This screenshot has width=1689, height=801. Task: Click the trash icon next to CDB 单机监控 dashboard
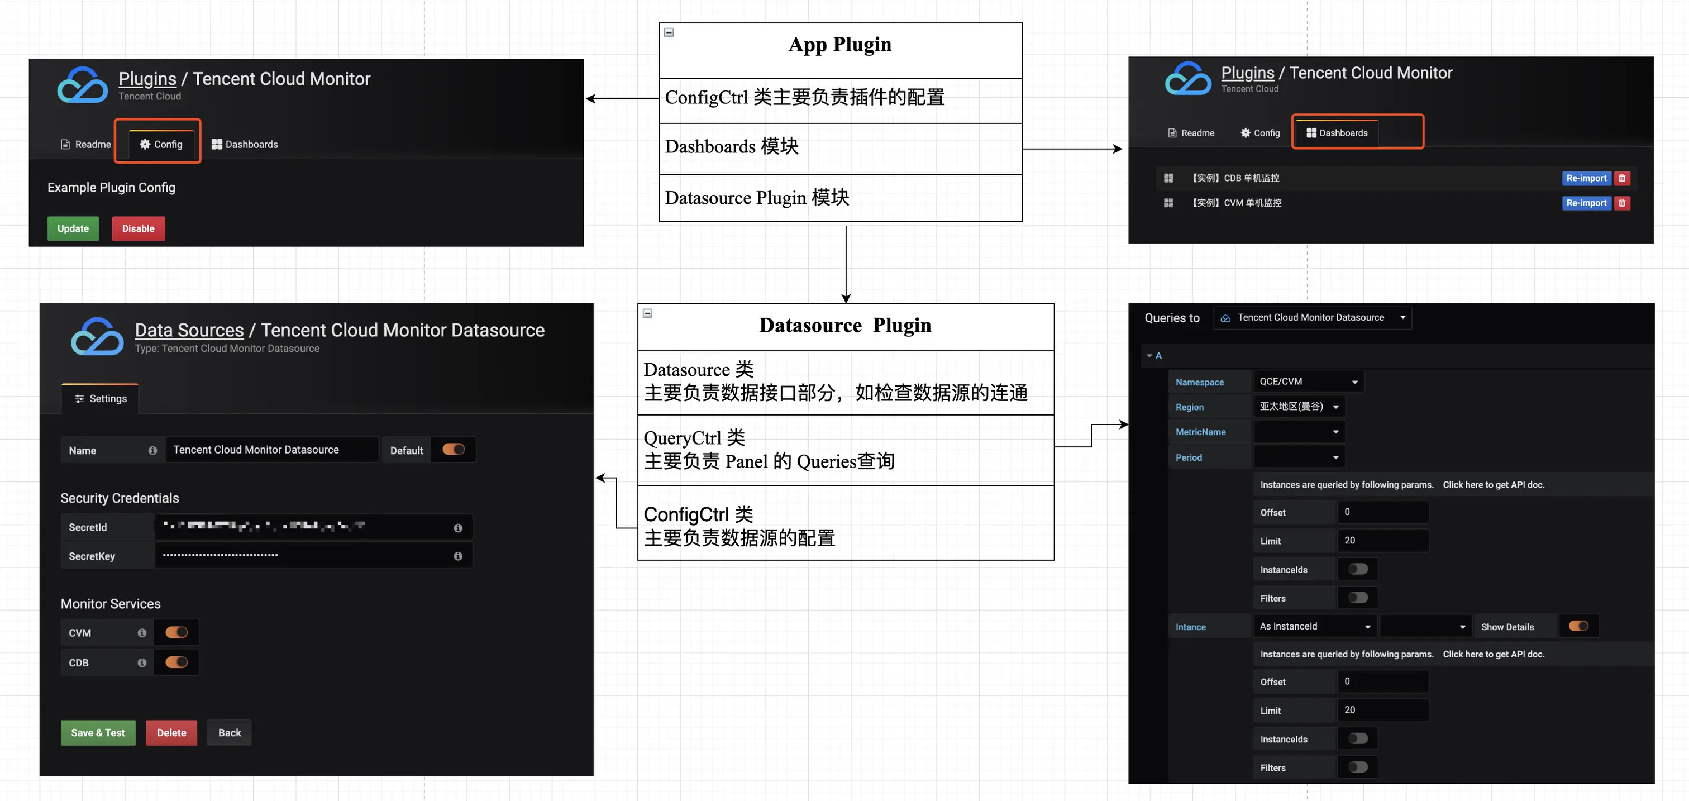click(1623, 178)
